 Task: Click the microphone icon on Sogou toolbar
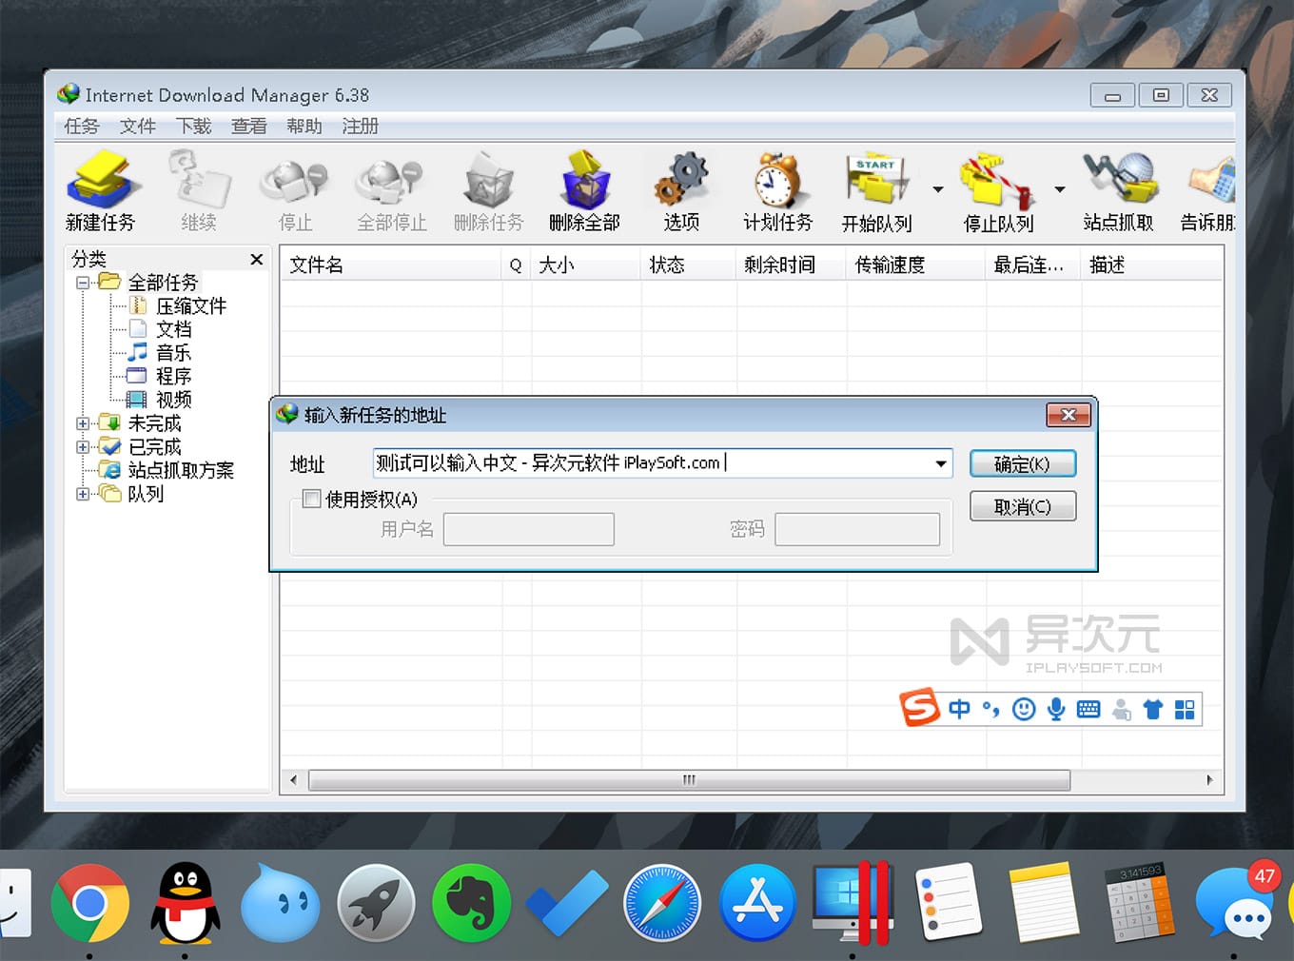pyautogui.click(x=1056, y=709)
